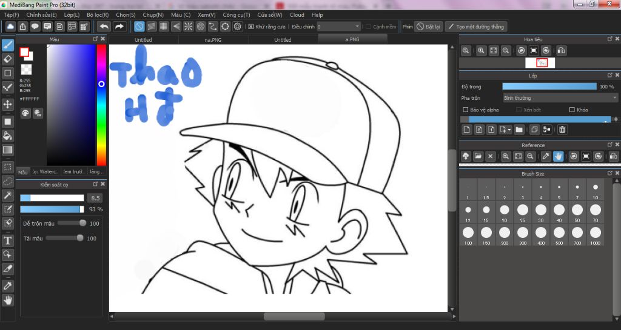
Task: Click the Redo arrow
Action: click(119, 27)
